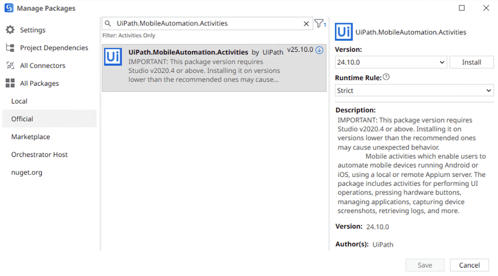Select the Orchestrator Host feed
Image resolution: width=498 pixels, height=276 pixels.
pos(49,154)
